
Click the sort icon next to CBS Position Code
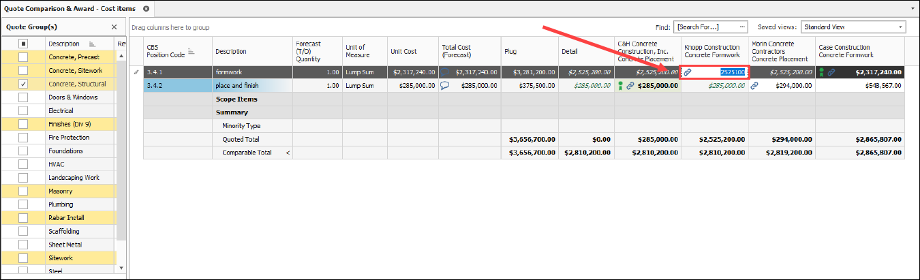(191, 51)
